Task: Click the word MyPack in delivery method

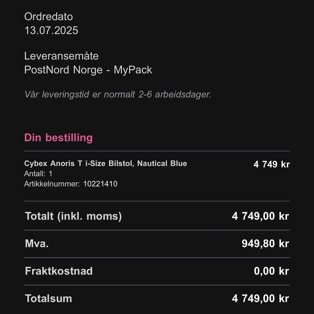Action: tap(133, 70)
